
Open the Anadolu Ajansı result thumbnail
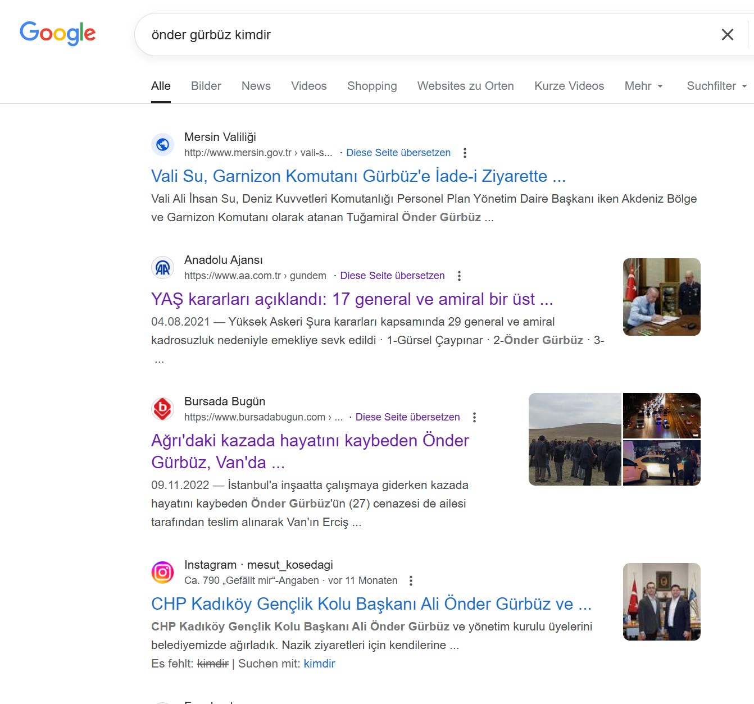[661, 297]
